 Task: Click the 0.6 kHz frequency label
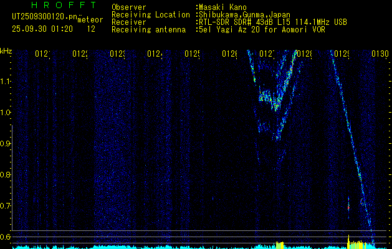(5, 237)
